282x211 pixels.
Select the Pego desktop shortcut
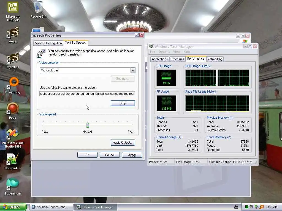tap(13, 111)
